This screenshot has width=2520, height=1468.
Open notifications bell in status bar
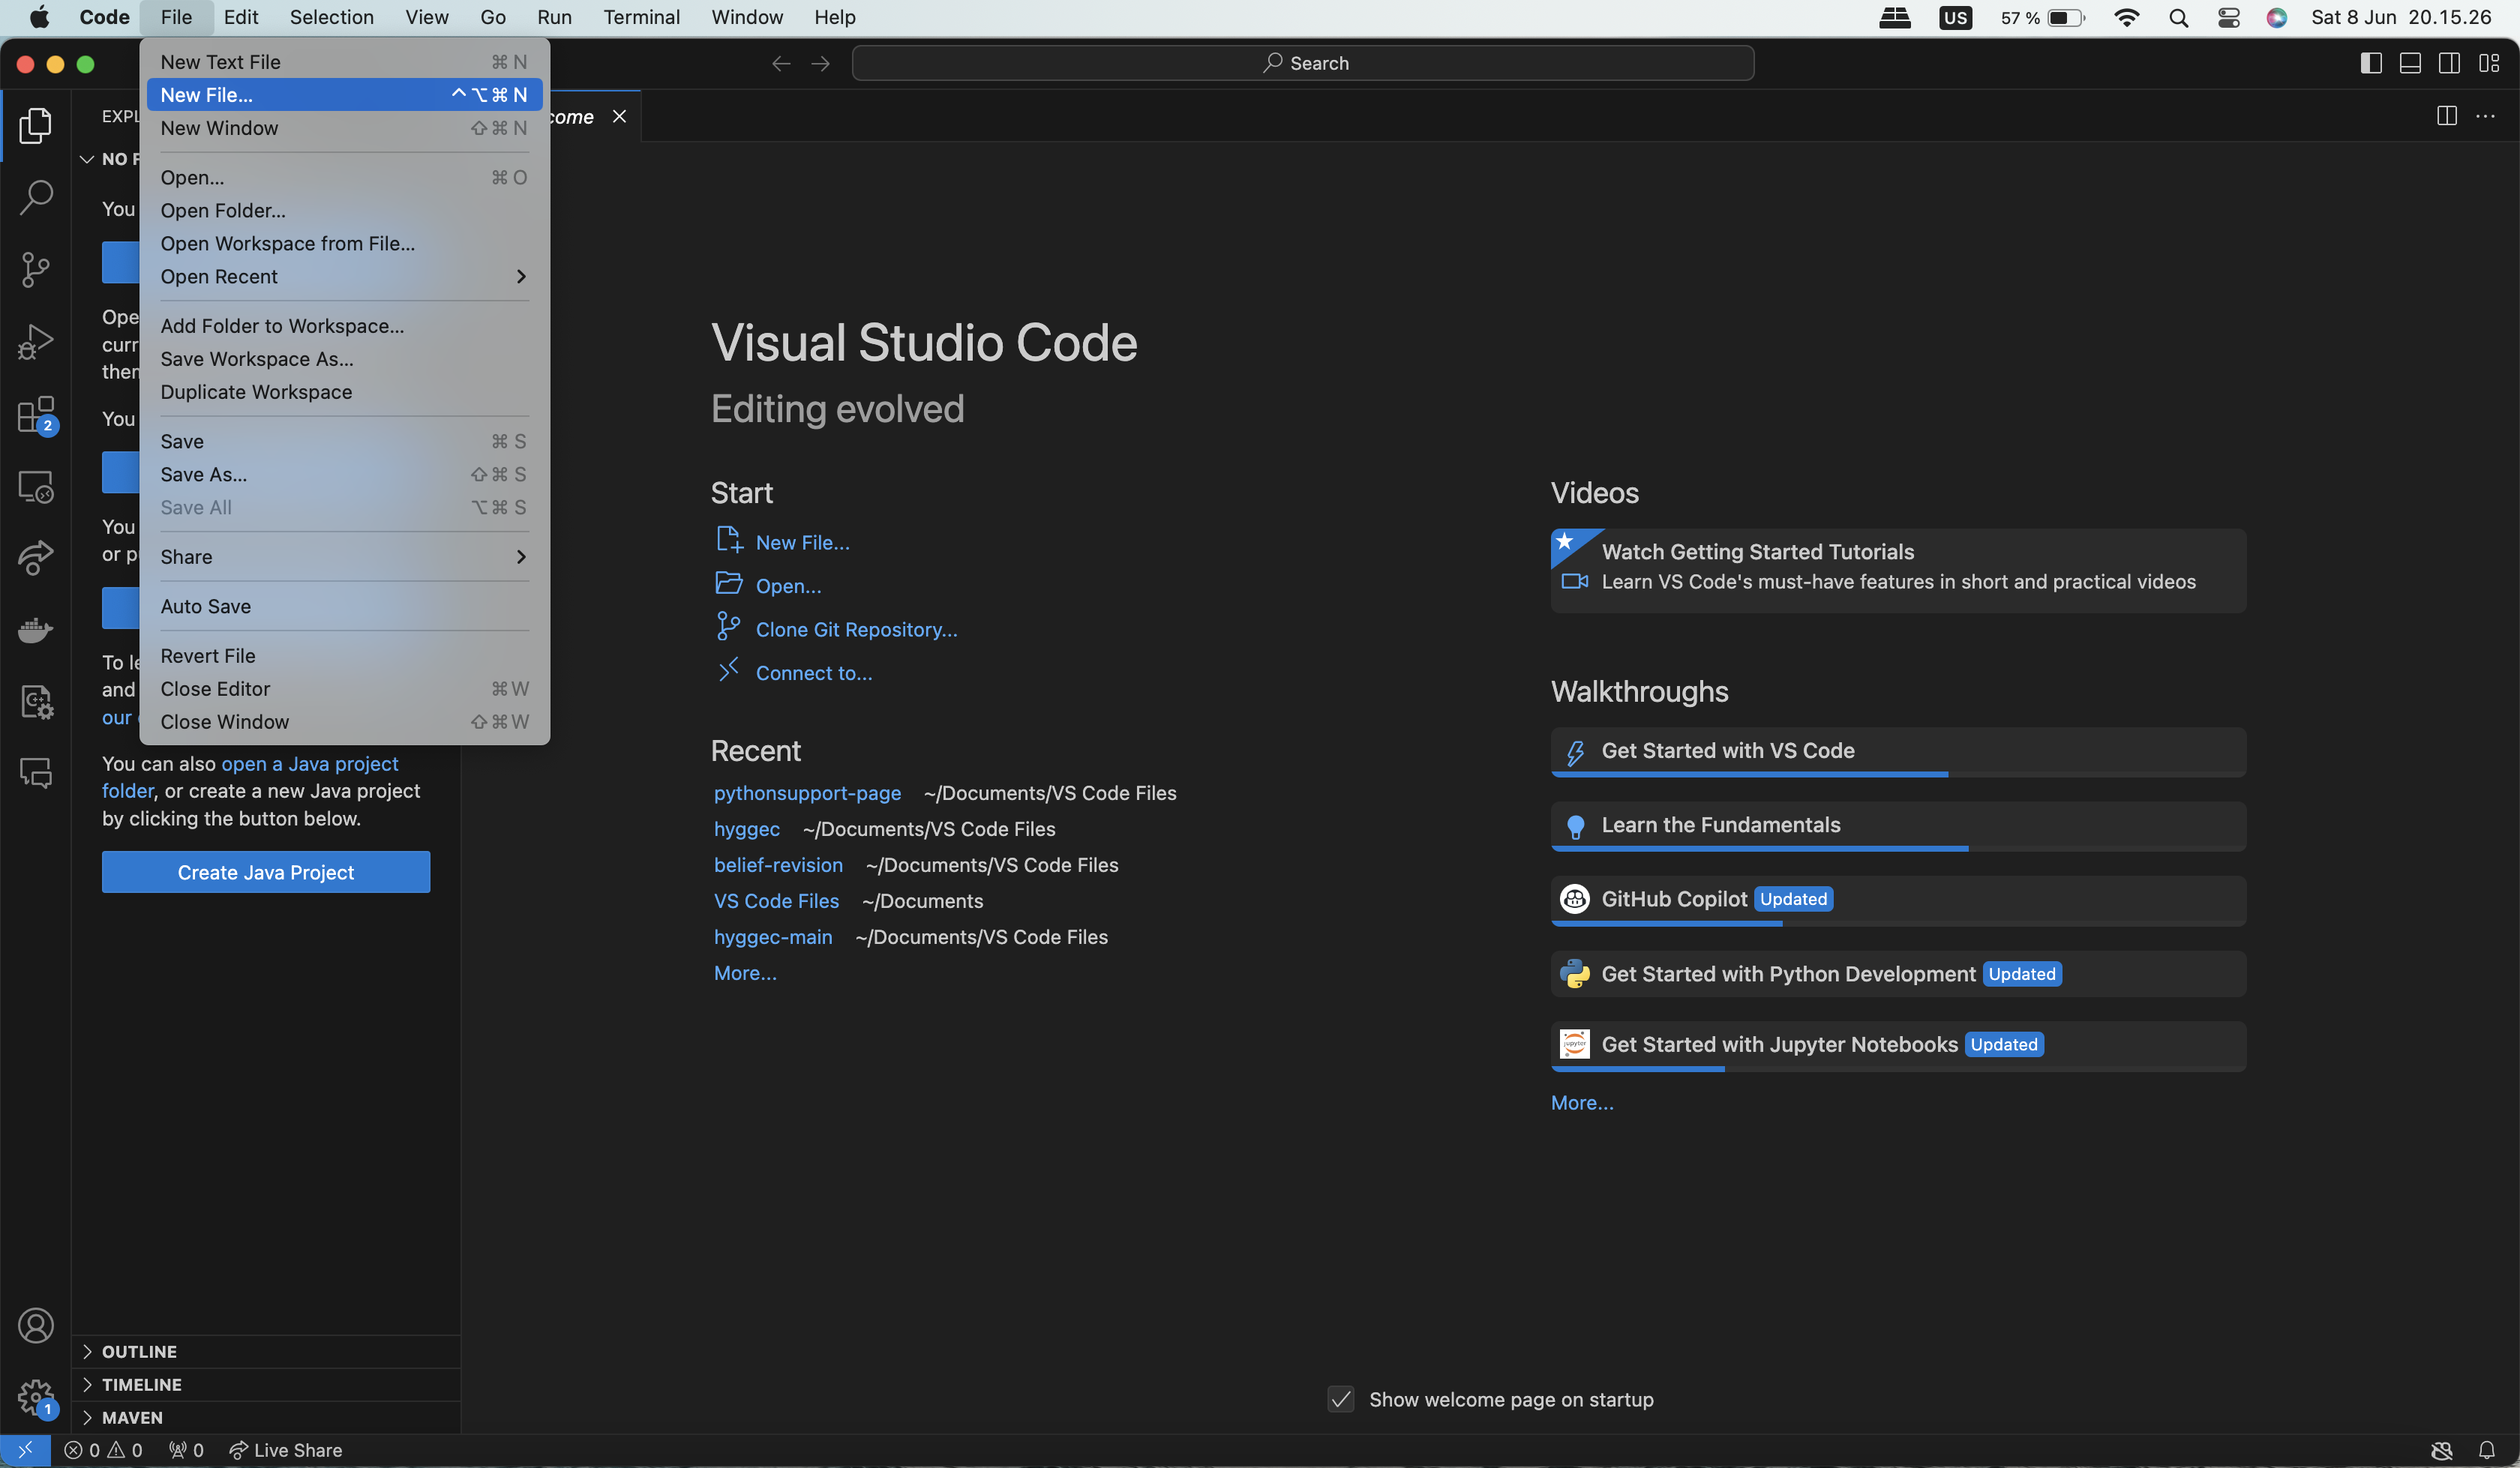point(2487,1450)
